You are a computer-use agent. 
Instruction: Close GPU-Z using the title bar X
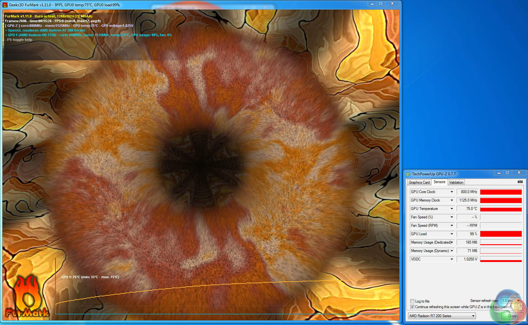tap(519, 173)
